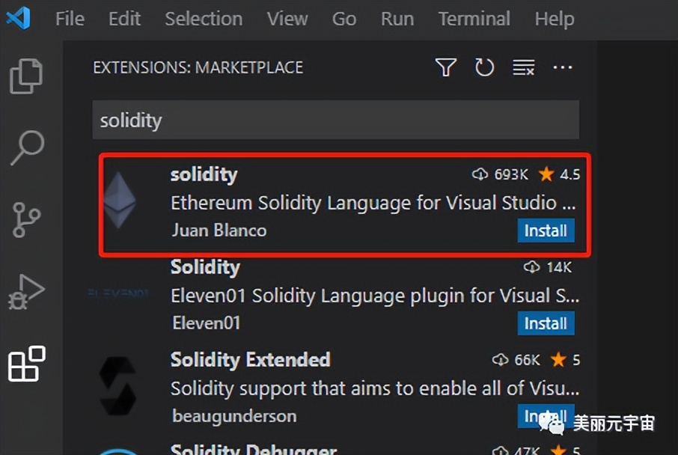Install the Eleven01 Solidity extension
The height and width of the screenshot is (455, 678).
[546, 323]
